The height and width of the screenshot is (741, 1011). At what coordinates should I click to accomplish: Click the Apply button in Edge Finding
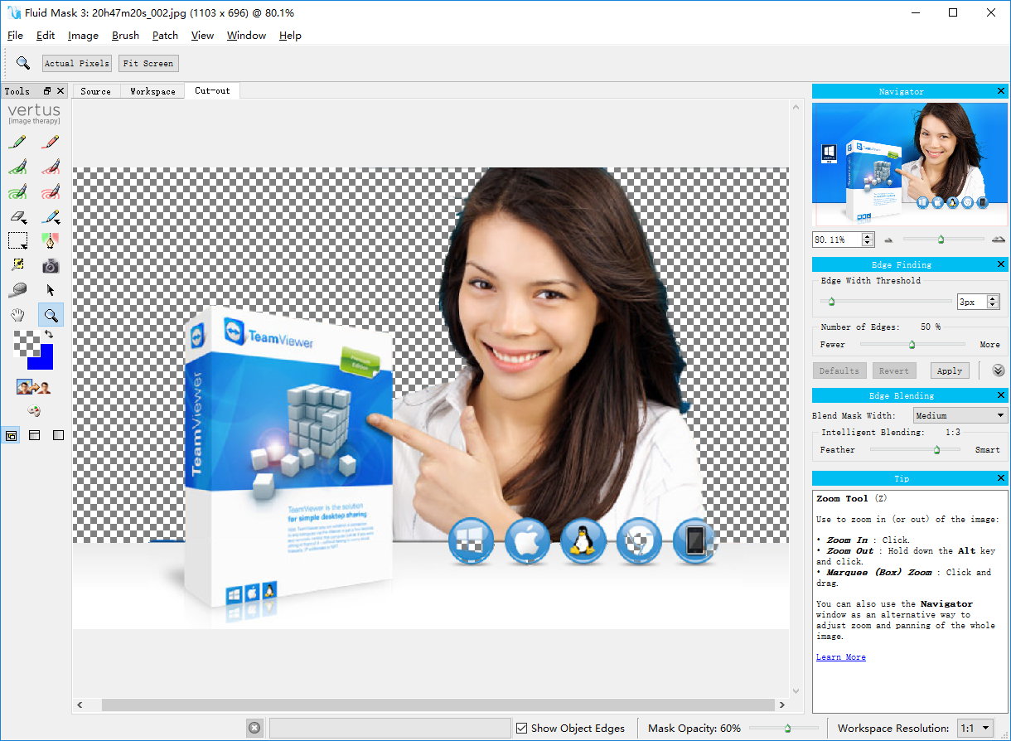pos(949,370)
